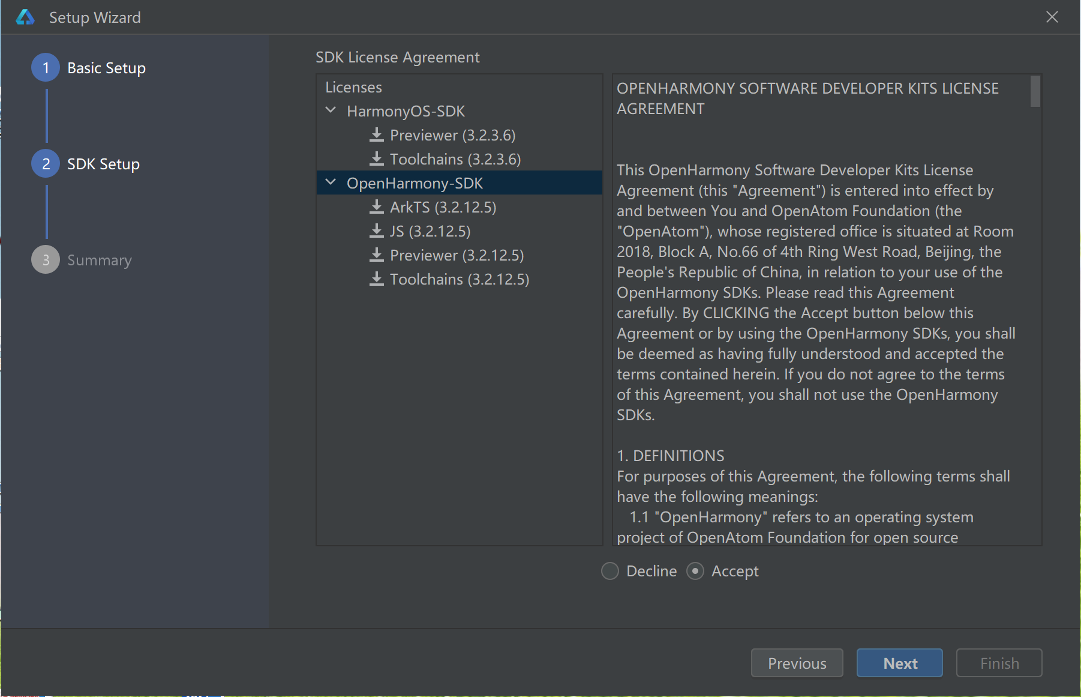Viewport: 1081px width, 697px height.
Task: Collapse the HarmonyOS-SDK tree node
Action: [331, 110]
